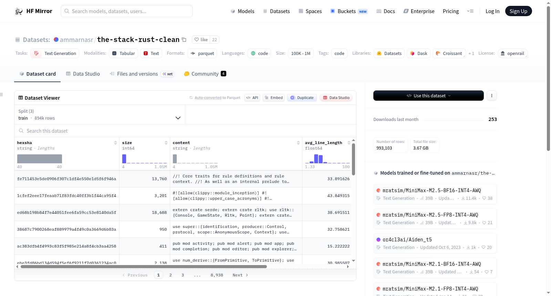This screenshot has width=551, height=296.
Task: Go to Models in top navigation
Action: (x=242, y=11)
